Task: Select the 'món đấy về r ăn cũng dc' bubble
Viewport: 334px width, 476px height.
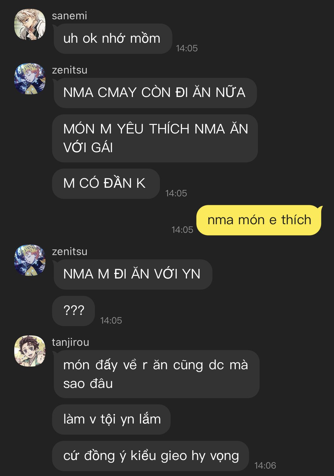Action: pos(156,374)
